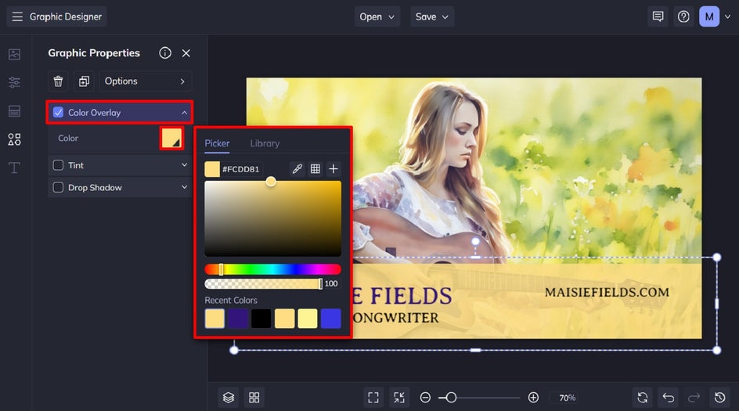Select the first light yellow recent color
The height and width of the screenshot is (411, 739).
(x=214, y=319)
